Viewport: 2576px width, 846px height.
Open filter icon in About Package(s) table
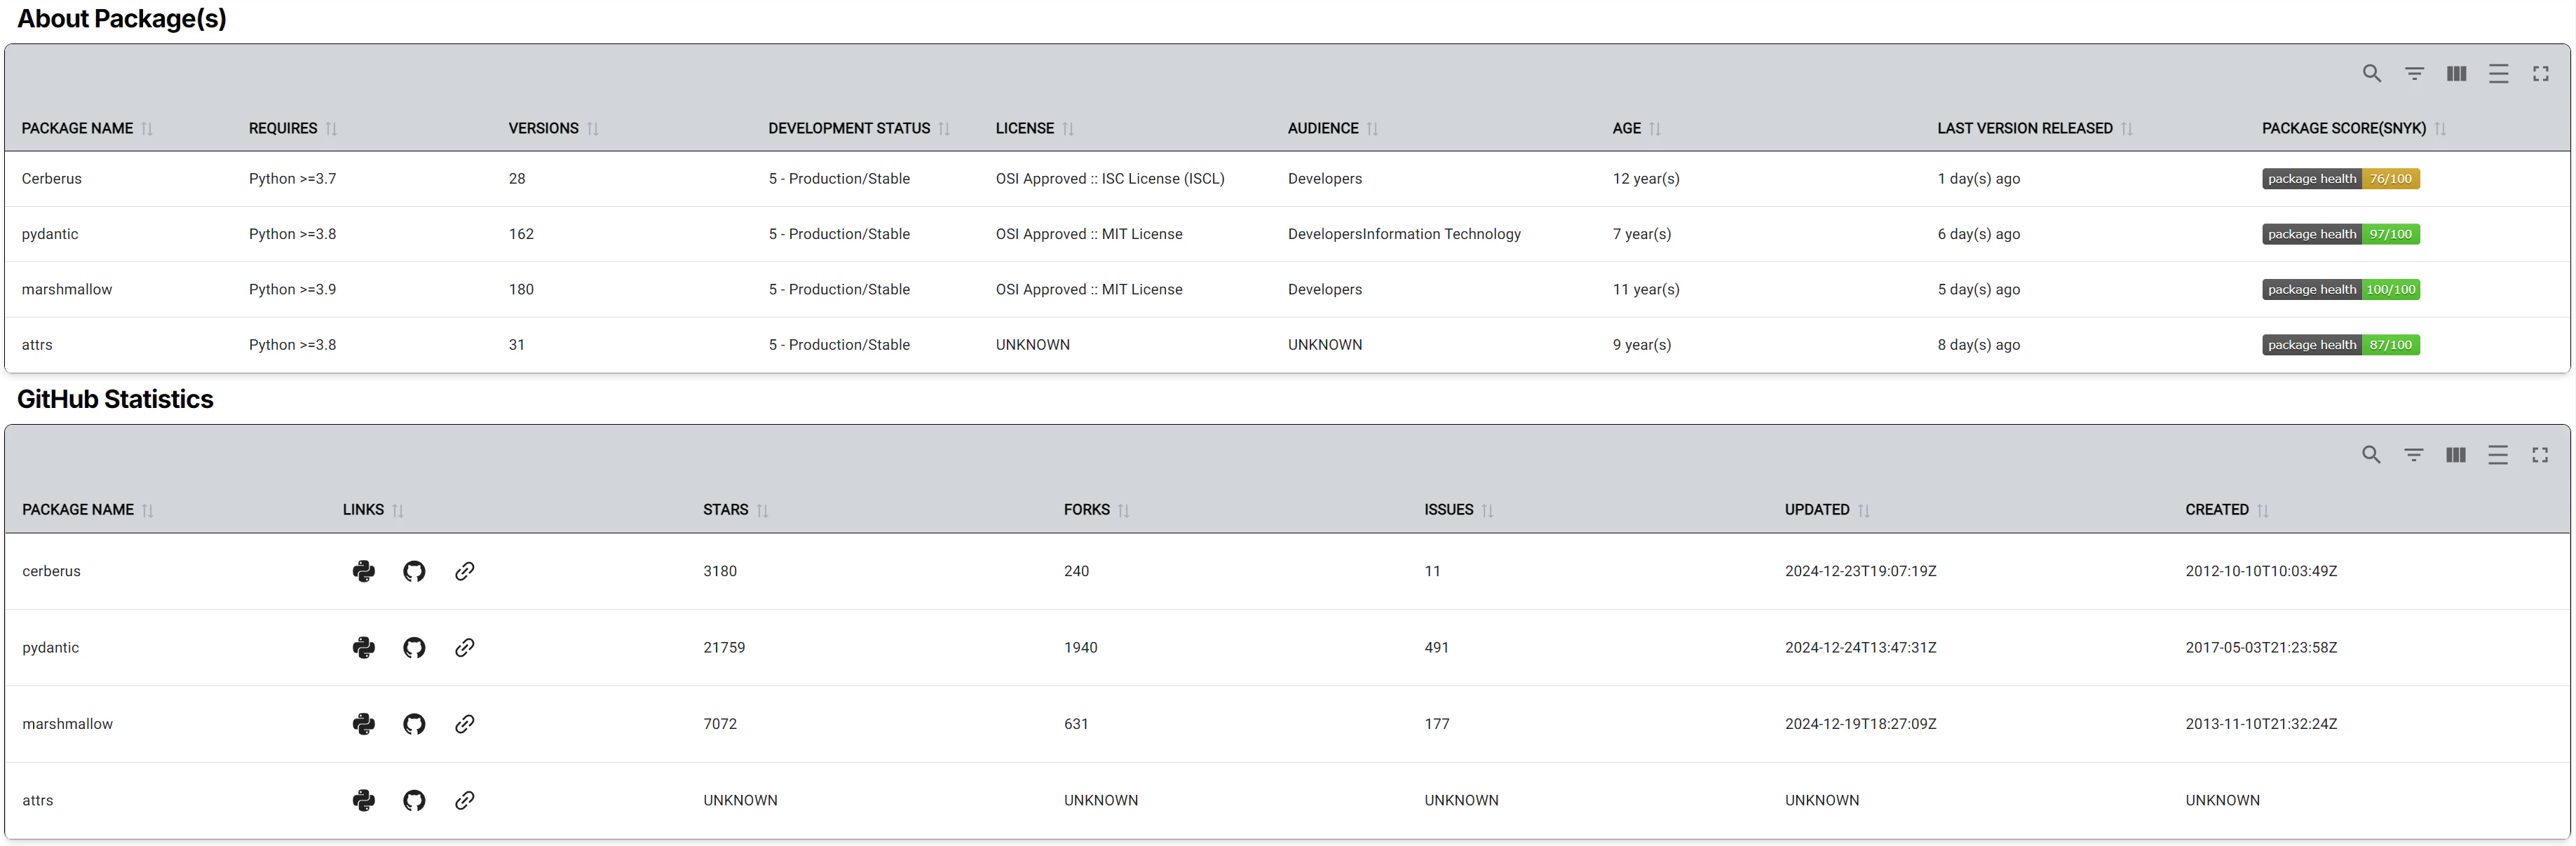[2414, 74]
